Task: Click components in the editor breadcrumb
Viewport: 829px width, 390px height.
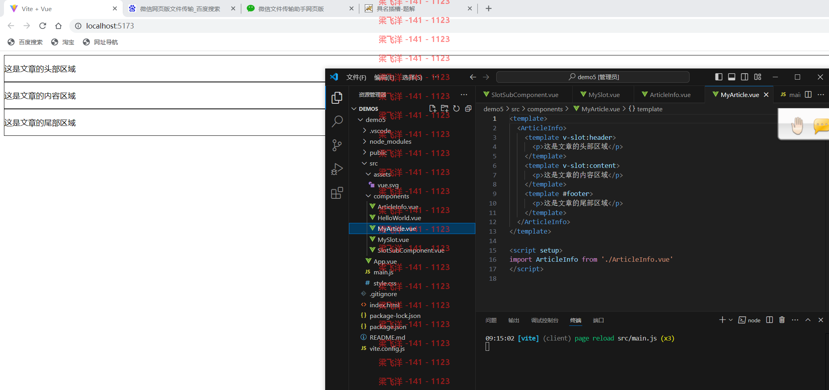Action: tap(545, 109)
